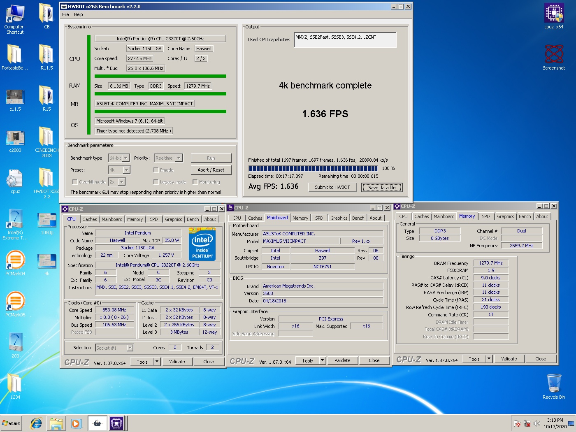Click the Save data file button
576x432 pixels.
[x=382, y=188]
